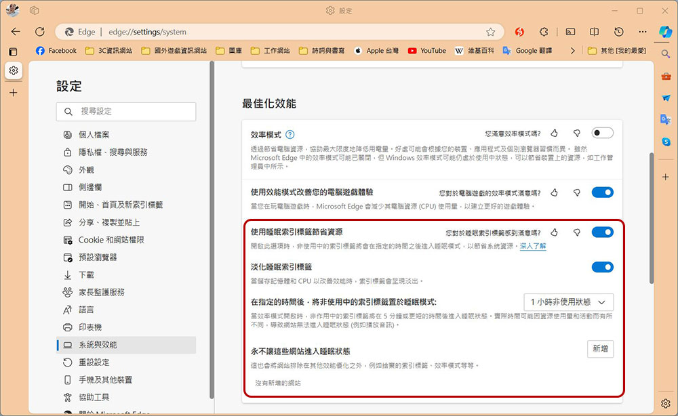Click the settings page vertical scrollbar

(x=652, y=217)
